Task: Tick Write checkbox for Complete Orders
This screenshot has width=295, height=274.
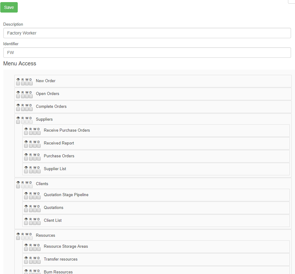Action: [27, 109]
